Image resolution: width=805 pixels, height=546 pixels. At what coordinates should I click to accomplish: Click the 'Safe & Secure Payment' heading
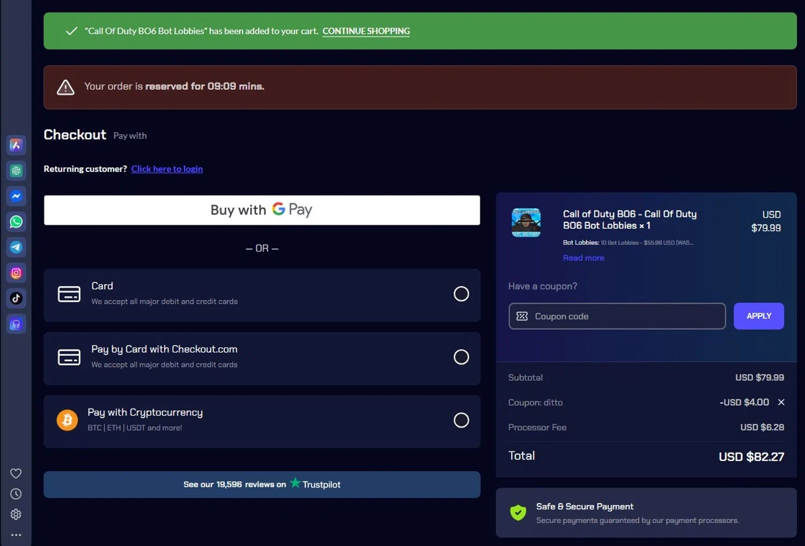[x=584, y=506]
